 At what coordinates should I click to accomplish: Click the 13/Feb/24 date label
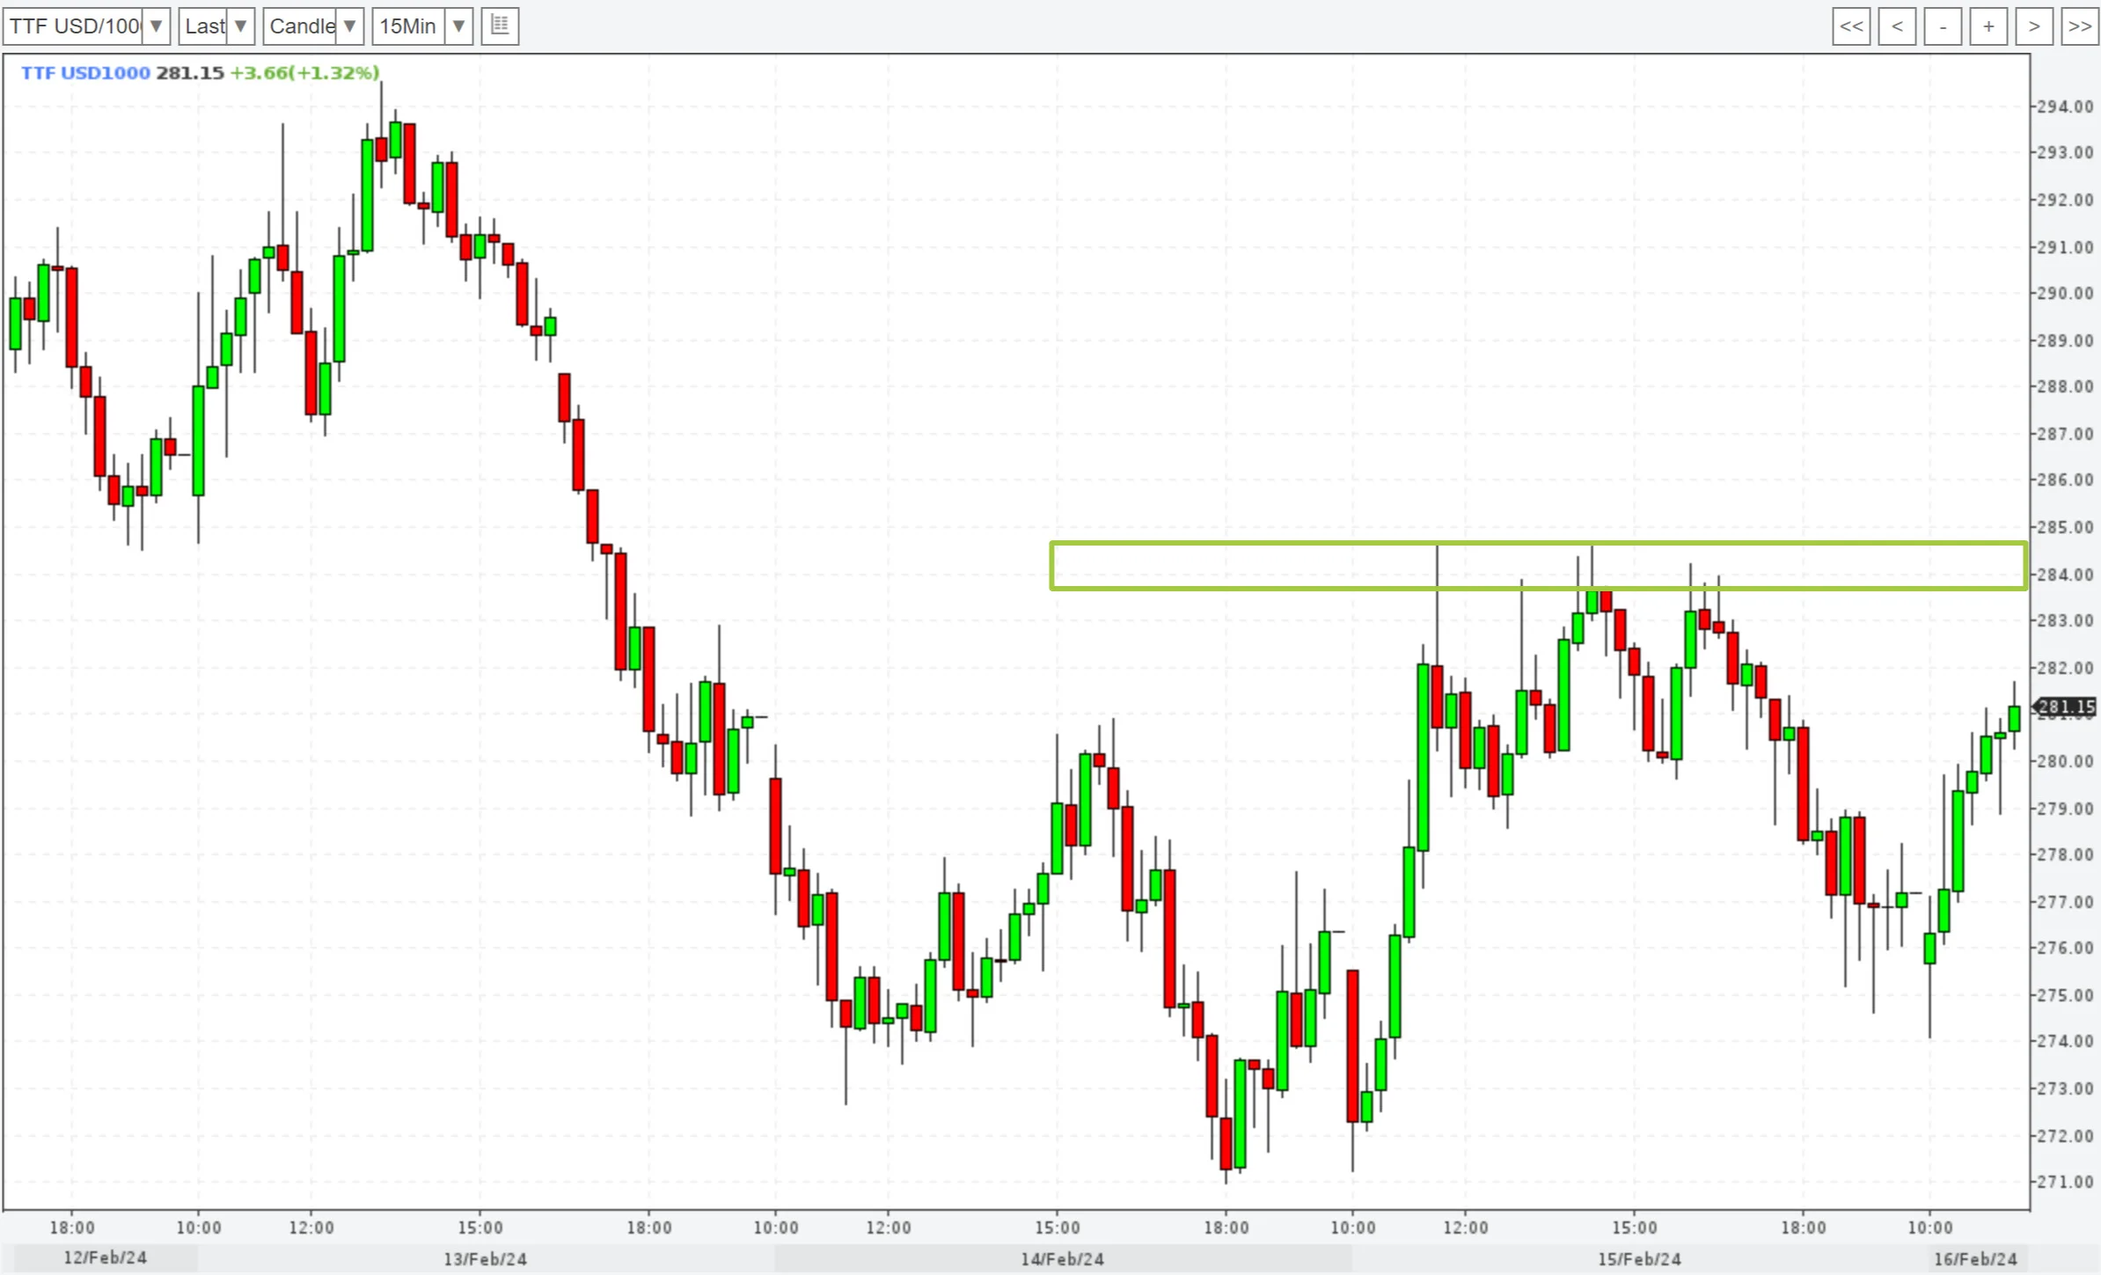click(485, 1259)
